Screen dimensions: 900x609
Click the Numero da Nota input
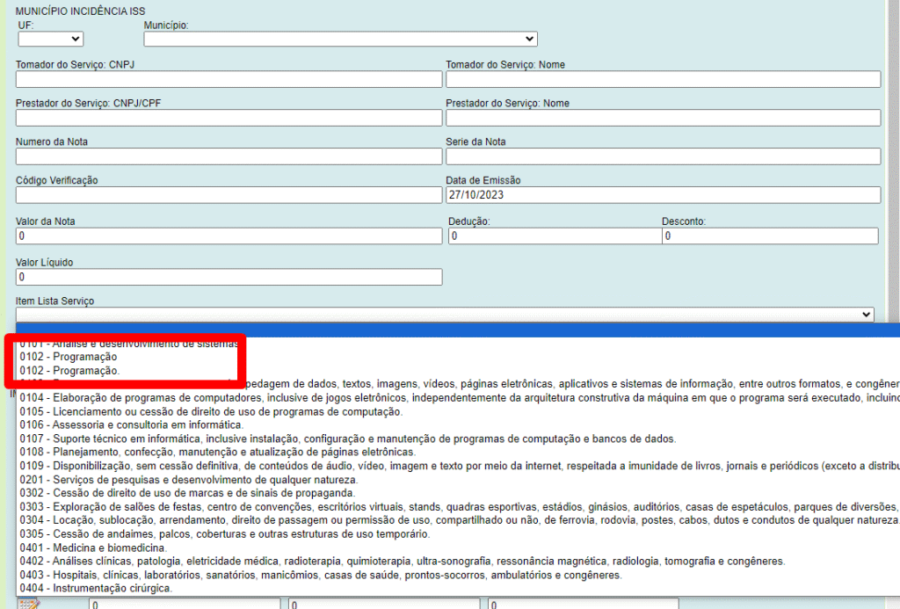(229, 157)
